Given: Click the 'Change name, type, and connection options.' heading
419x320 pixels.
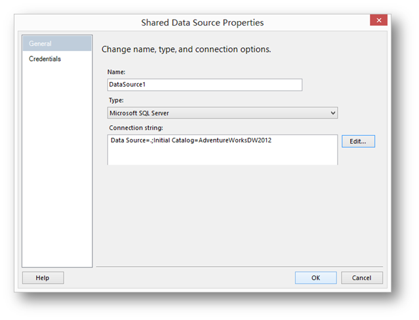Looking at the screenshot, I should (x=186, y=49).
